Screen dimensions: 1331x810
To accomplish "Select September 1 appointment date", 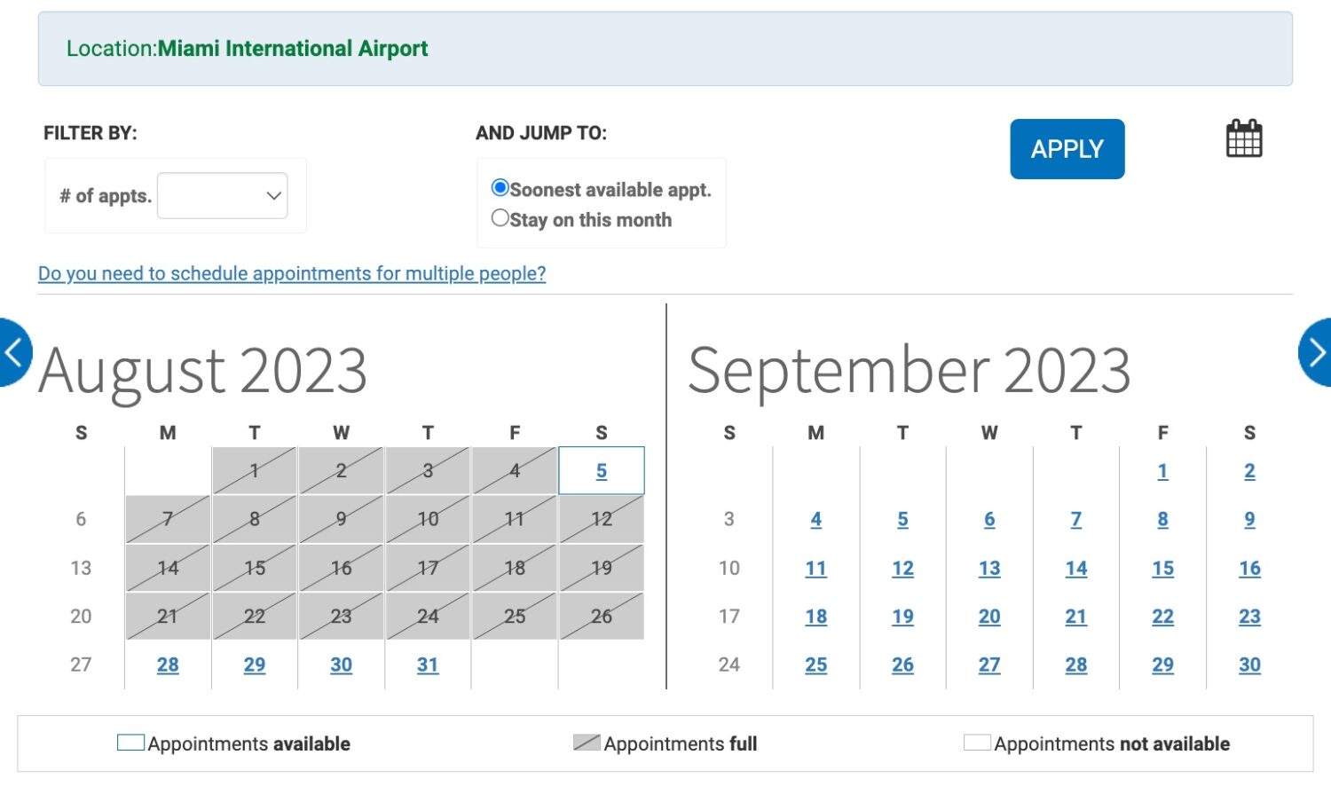I will [x=1162, y=471].
